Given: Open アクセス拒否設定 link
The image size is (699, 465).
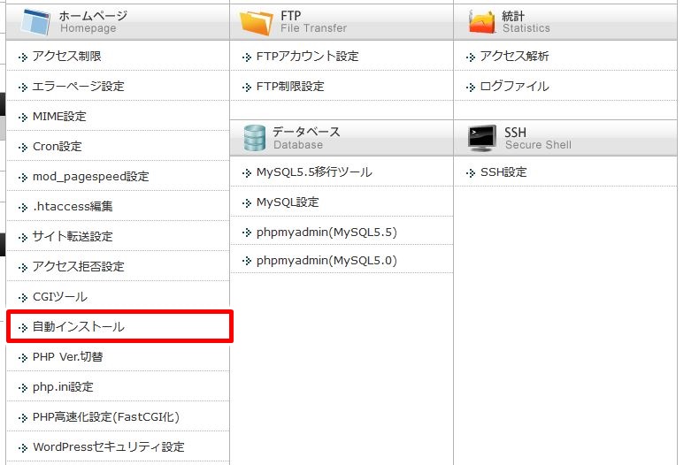Looking at the screenshot, I should click(x=79, y=266).
